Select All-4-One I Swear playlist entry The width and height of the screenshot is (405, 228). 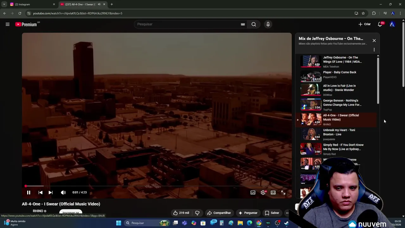coord(337,120)
